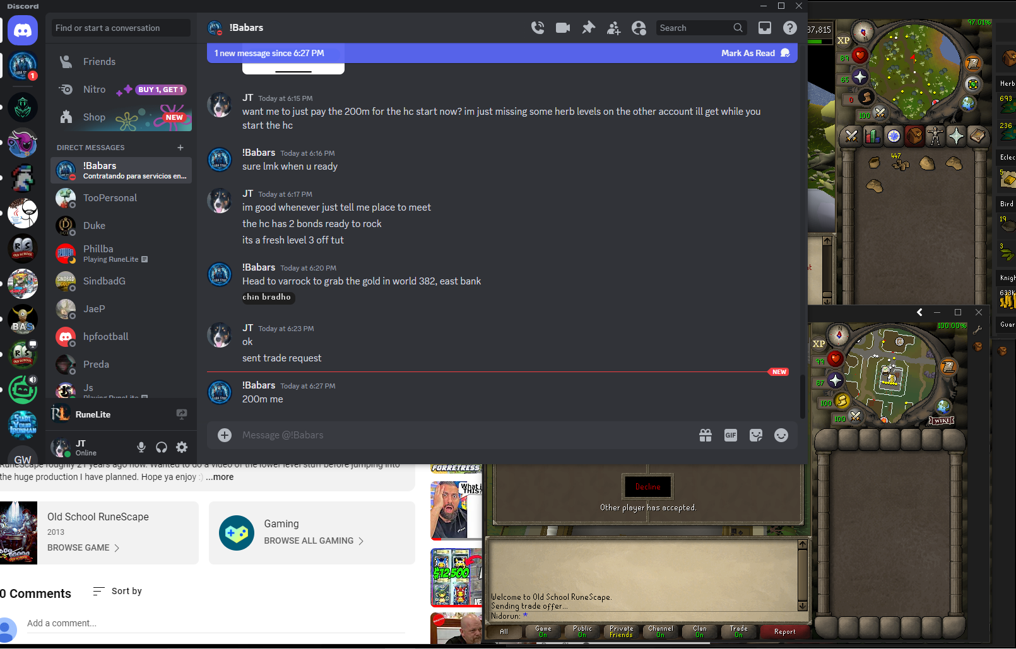This screenshot has width=1016, height=649.
Task: Show the user profile panel icon
Action: [639, 28]
